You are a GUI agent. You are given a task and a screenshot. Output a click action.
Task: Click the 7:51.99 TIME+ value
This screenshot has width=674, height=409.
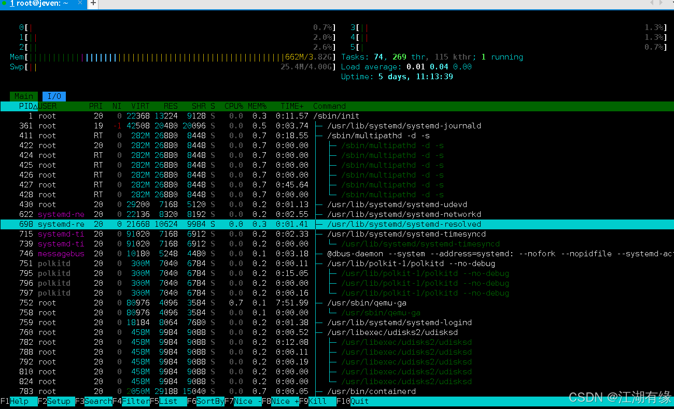click(x=292, y=303)
